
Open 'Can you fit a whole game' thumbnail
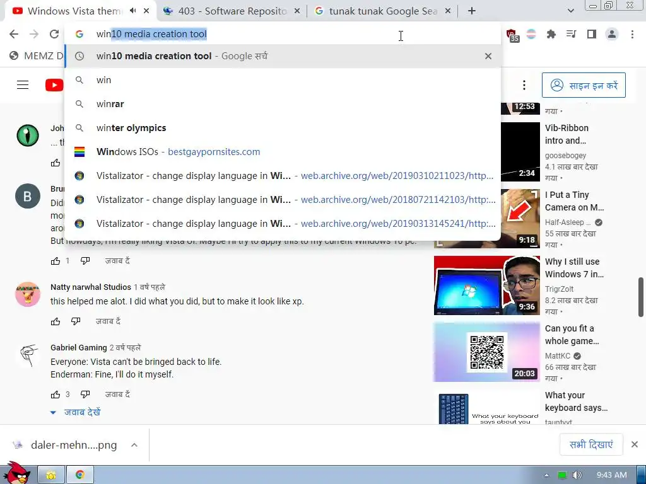point(486,352)
